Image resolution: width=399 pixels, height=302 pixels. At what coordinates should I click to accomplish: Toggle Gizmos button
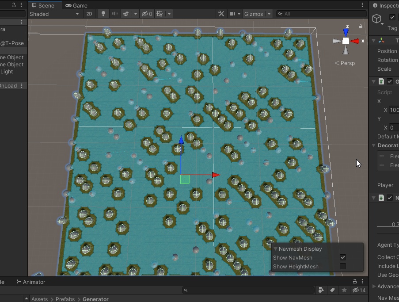[254, 14]
